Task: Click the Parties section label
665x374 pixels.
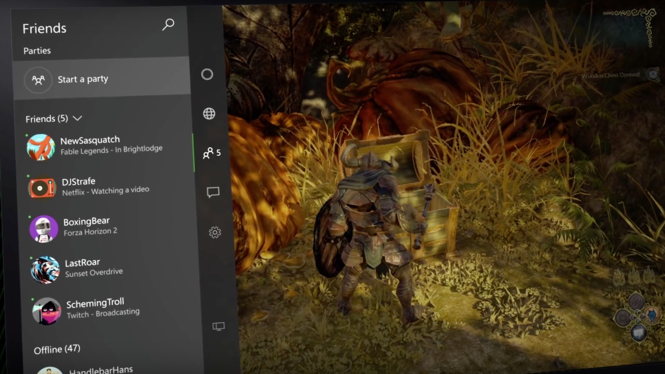Action: 37,51
